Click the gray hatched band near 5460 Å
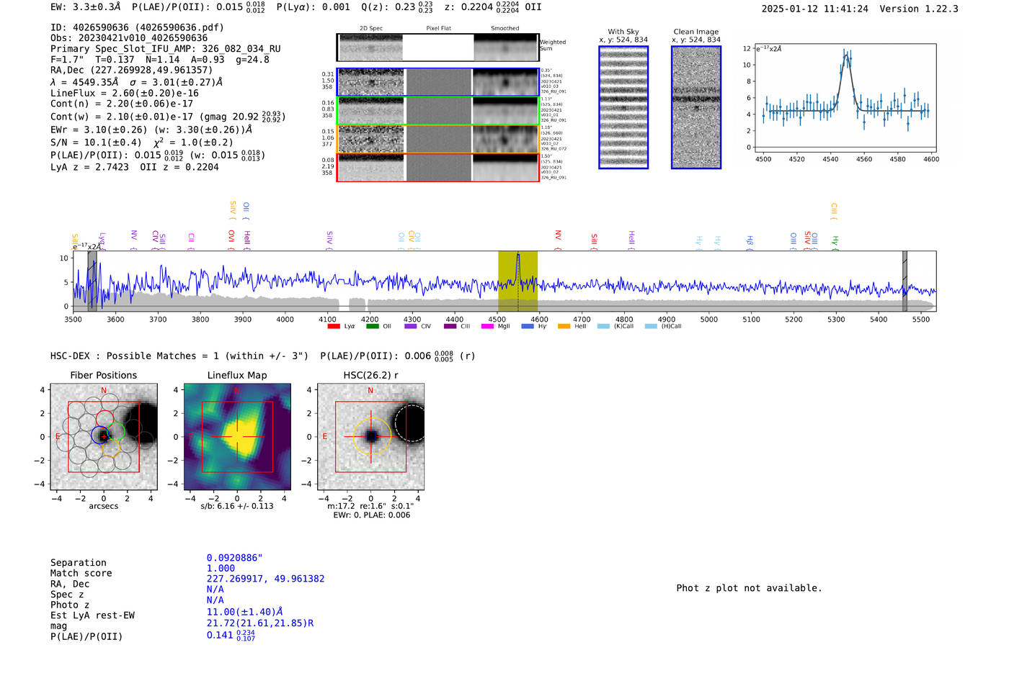Screen dimensions: 1009x686 pyautogui.click(x=904, y=281)
